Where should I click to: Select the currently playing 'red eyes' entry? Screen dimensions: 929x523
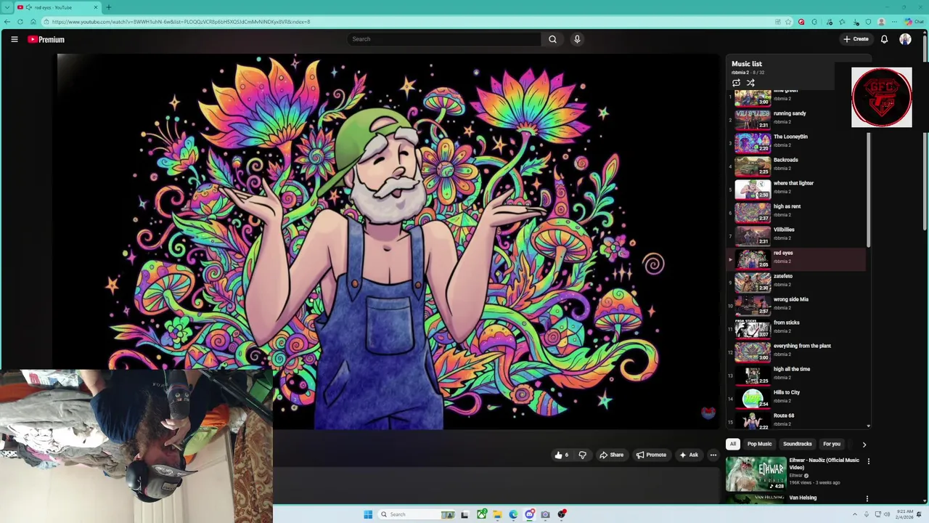[x=797, y=258]
